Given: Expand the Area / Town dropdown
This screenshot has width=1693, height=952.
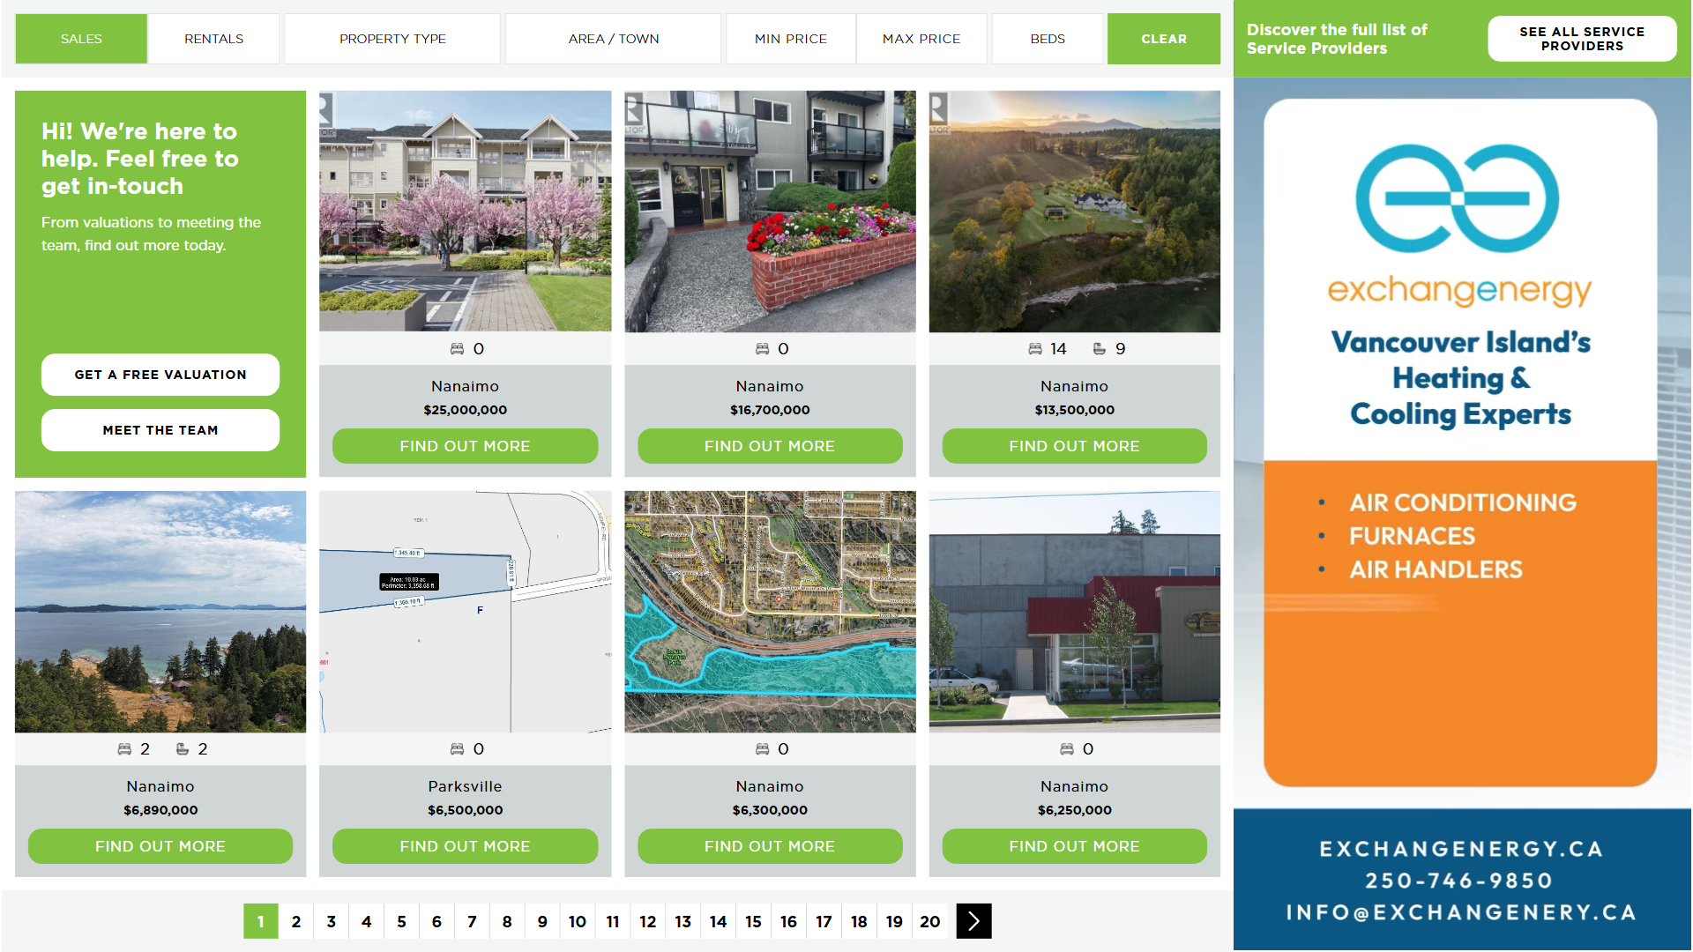Looking at the screenshot, I should (613, 39).
